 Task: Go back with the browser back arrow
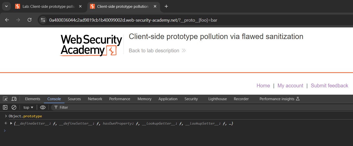click(7, 20)
